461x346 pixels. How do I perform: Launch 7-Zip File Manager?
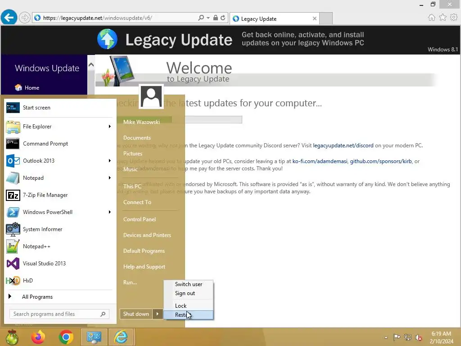click(x=60, y=195)
